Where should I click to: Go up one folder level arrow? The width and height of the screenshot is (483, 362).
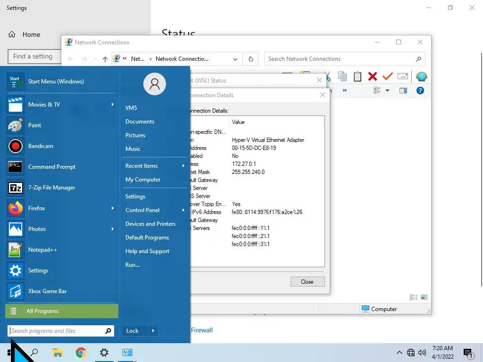(105, 59)
